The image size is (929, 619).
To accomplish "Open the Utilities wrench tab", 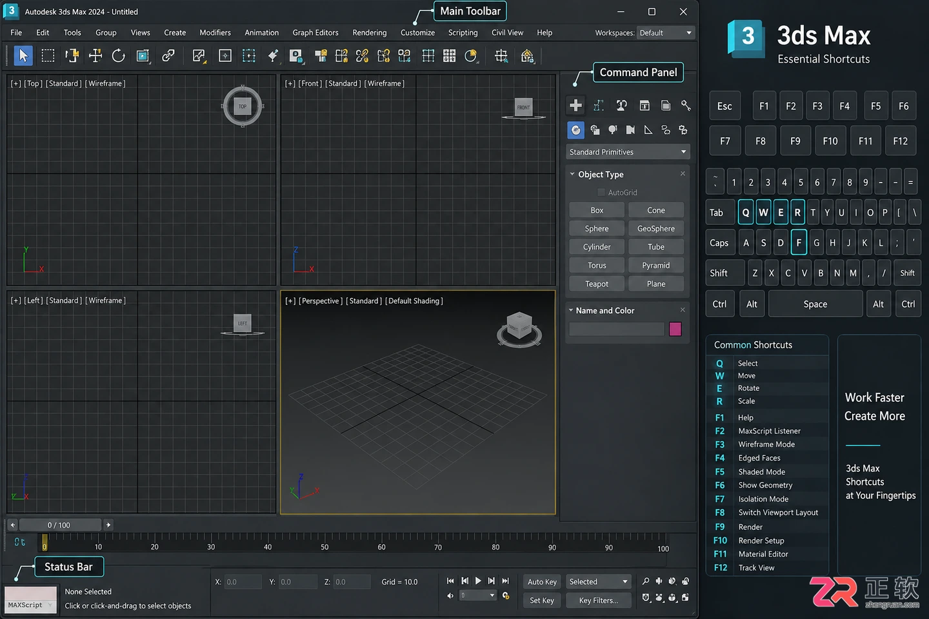I will pyautogui.click(x=686, y=105).
